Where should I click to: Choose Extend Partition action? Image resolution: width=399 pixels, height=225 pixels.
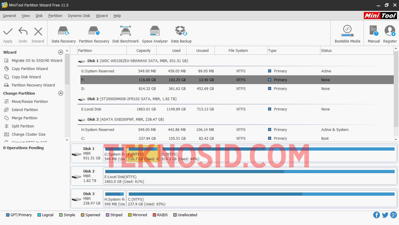(25, 110)
